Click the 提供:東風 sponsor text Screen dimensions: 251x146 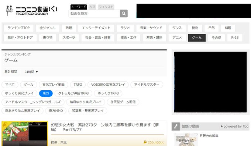tap(59, 142)
